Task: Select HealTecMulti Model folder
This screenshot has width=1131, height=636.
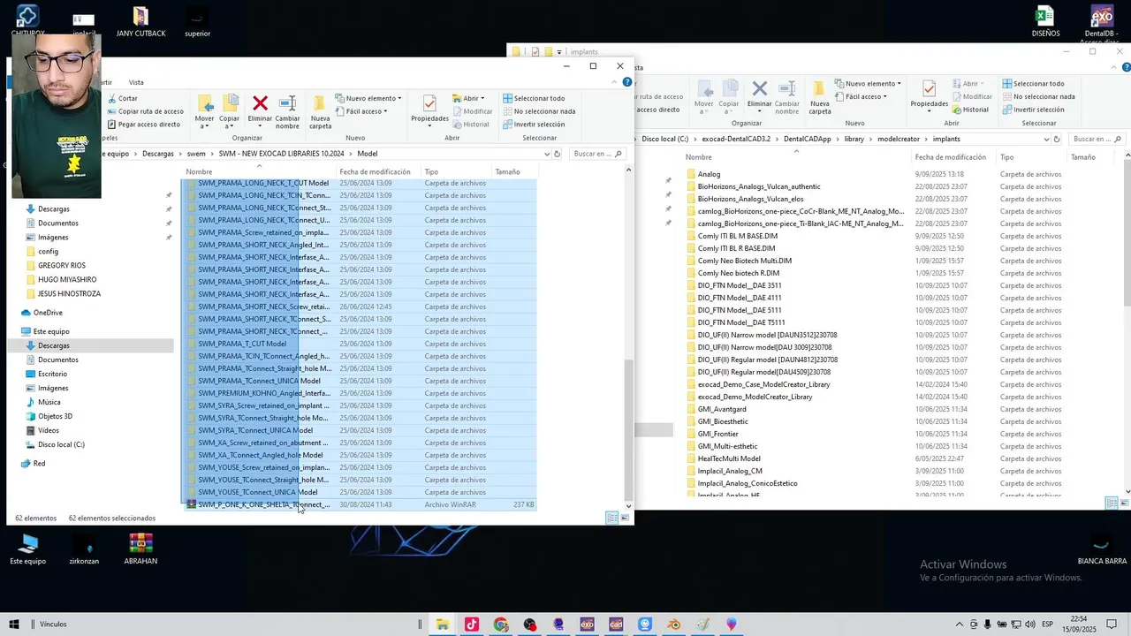Action: point(729,458)
